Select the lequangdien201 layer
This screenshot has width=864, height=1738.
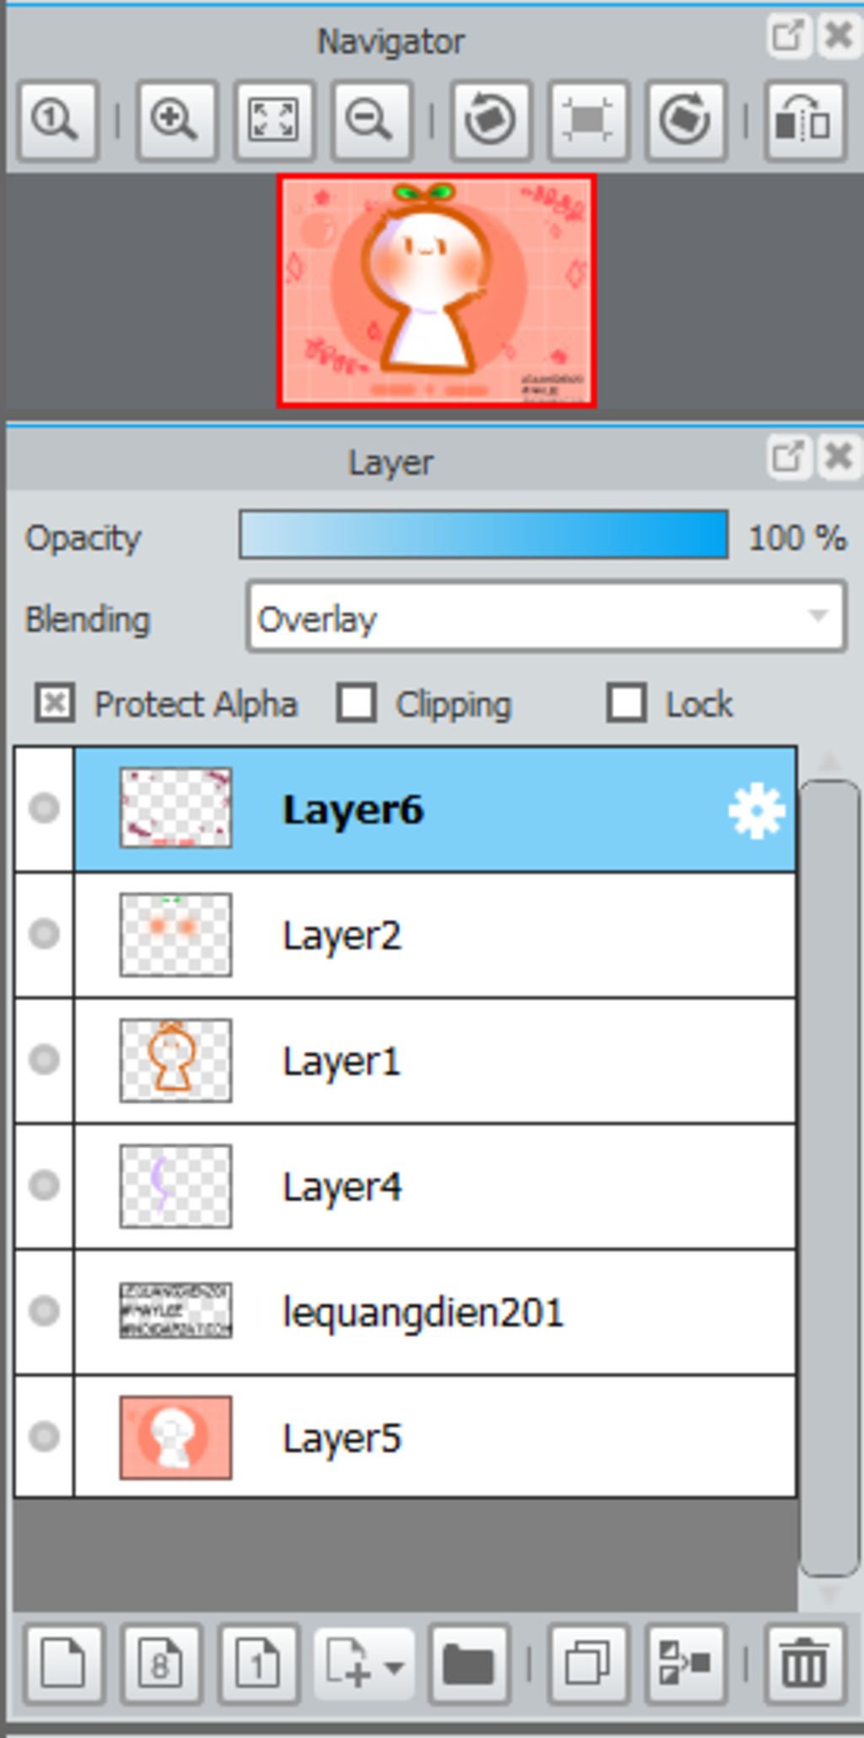click(435, 1312)
